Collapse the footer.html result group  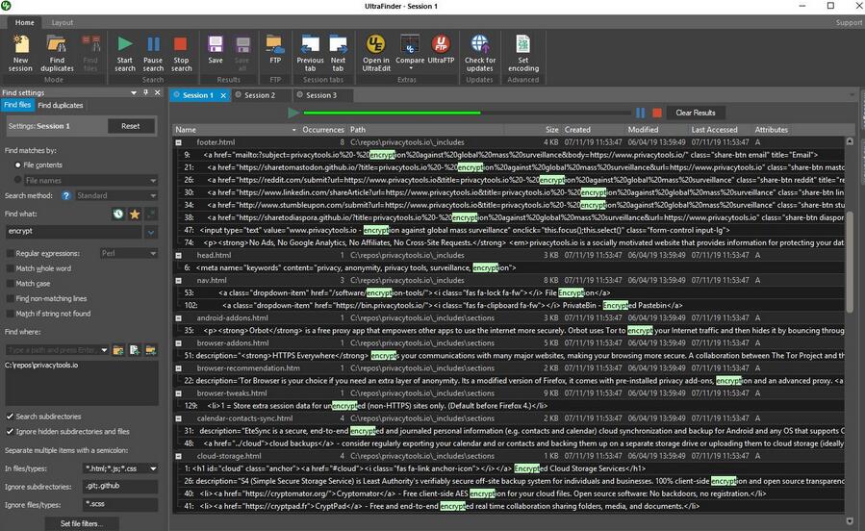coord(179,142)
